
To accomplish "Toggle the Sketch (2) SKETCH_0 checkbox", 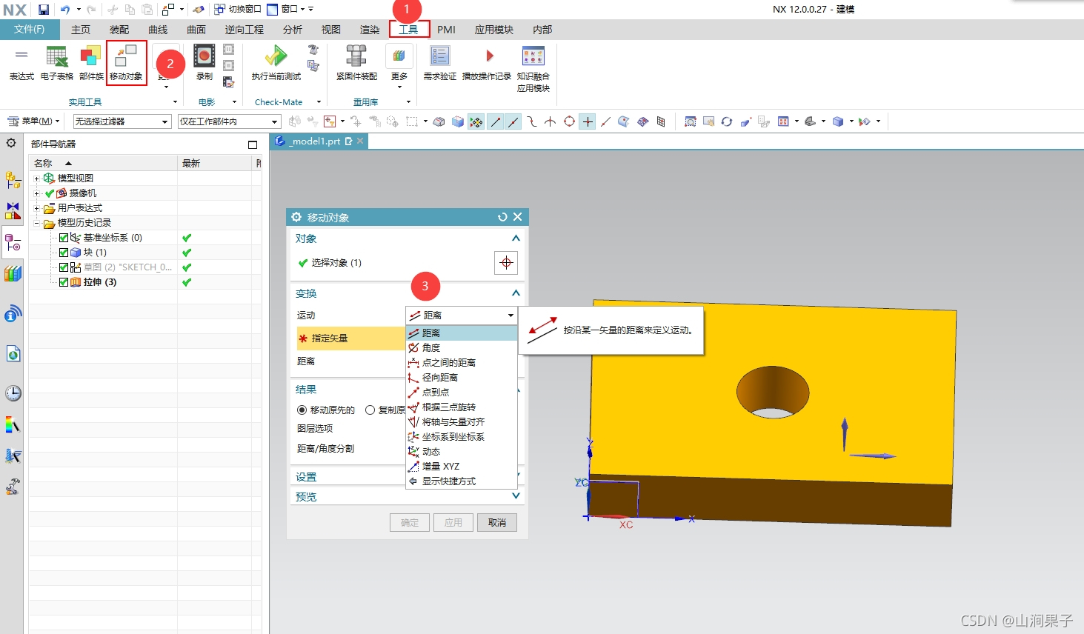I will tap(64, 267).
